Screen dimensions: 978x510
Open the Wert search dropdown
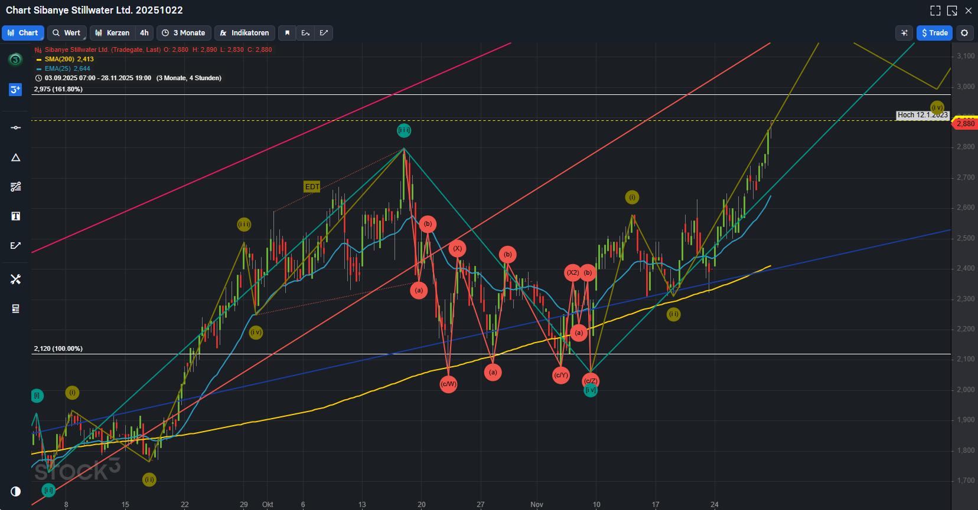pos(67,33)
